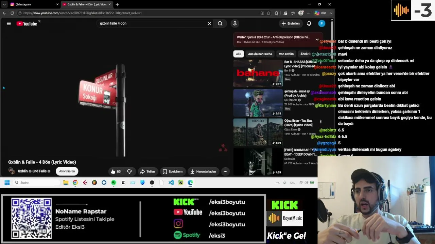Open OBS Studio from the taskbar
Screen dimensions: 435x244
[152, 182]
